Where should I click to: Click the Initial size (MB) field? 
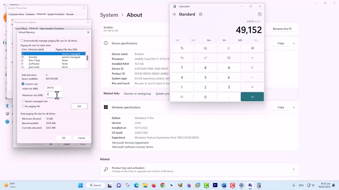54,88
